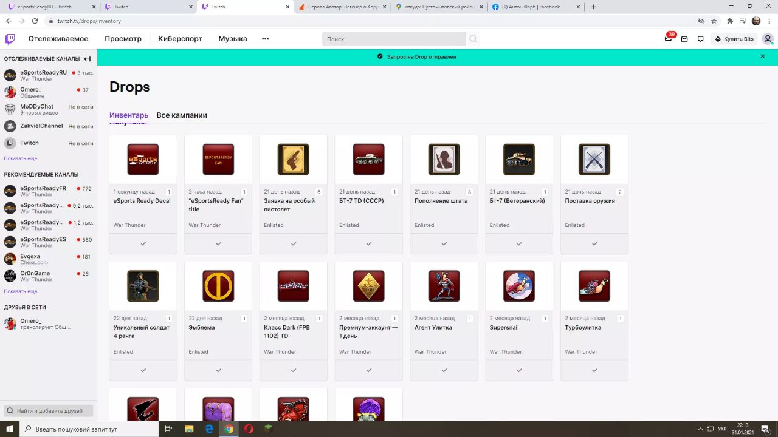Viewport: 778px width, 437px height.
Task: Open Opera from the taskbar
Action: click(x=248, y=429)
